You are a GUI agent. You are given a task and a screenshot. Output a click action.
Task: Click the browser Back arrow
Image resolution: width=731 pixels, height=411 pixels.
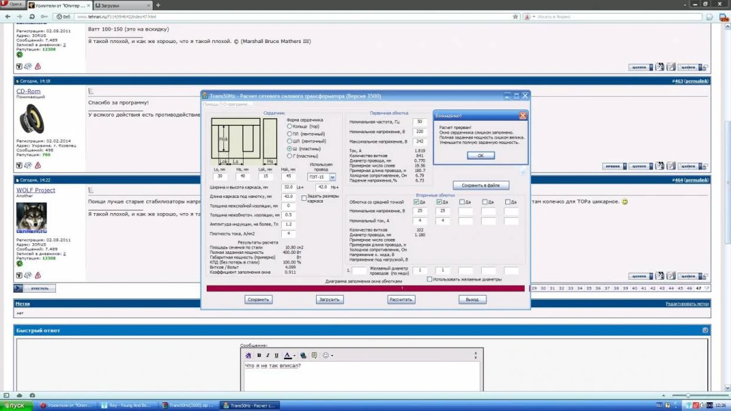pyautogui.click(x=8, y=16)
